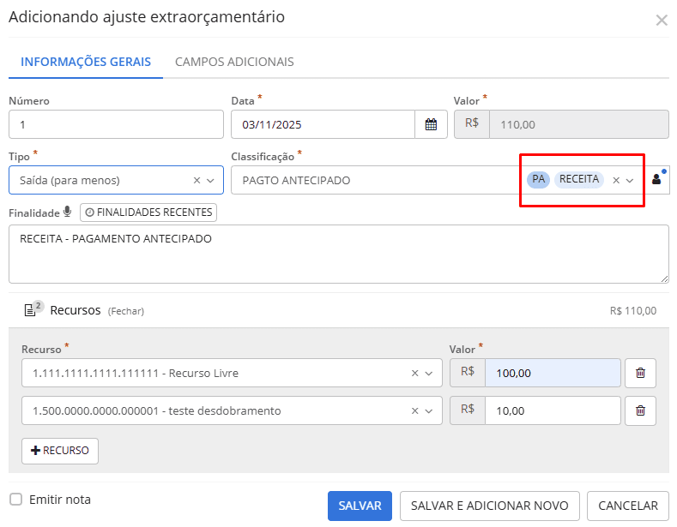
Task: Open the Classificação dropdown arrow
Action: pyautogui.click(x=630, y=180)
